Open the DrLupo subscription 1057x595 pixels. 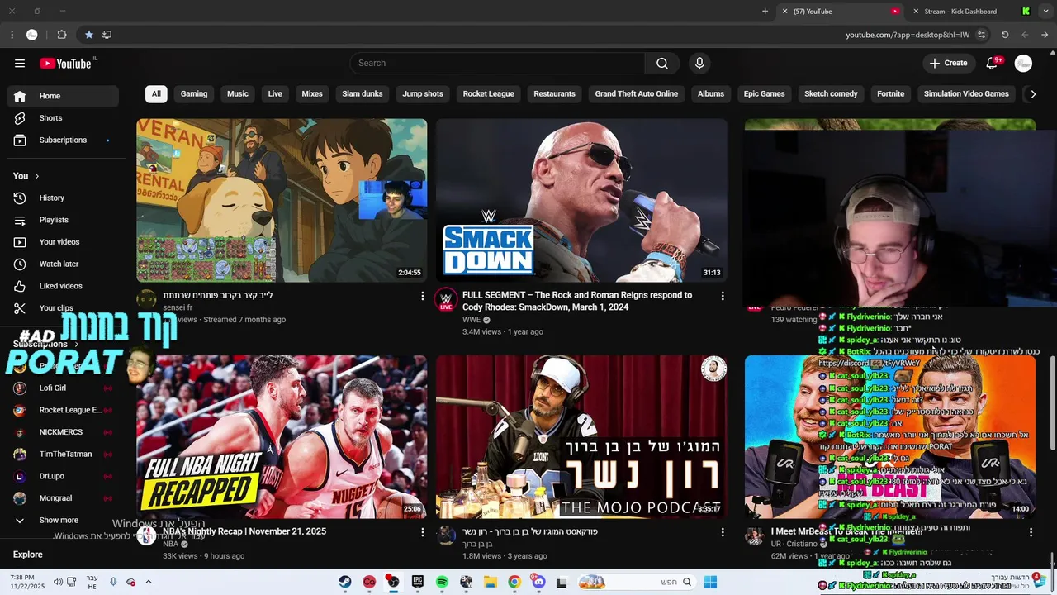click(63, 477)
